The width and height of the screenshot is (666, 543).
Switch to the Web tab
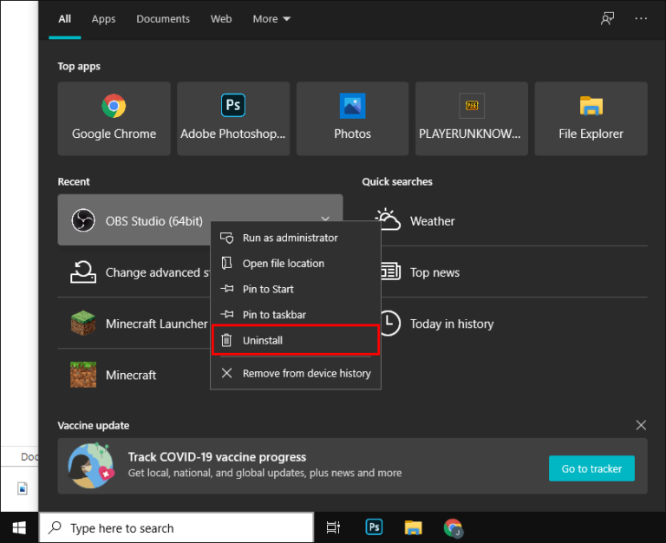pos(221,19)
